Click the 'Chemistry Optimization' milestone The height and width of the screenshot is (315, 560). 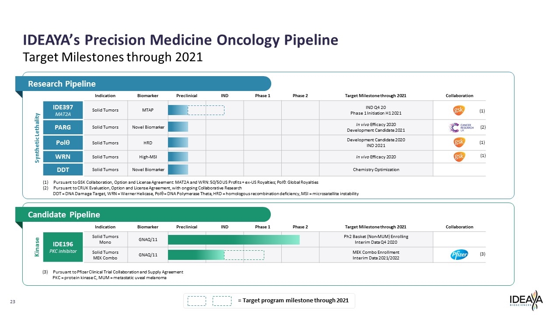pos(376,170)
